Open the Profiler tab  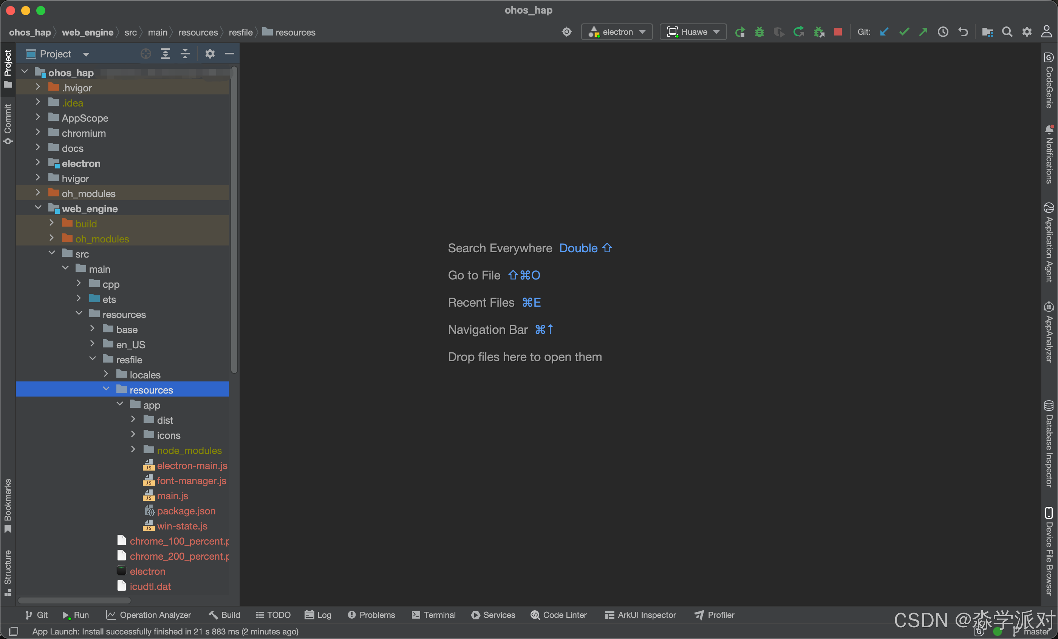714,615
